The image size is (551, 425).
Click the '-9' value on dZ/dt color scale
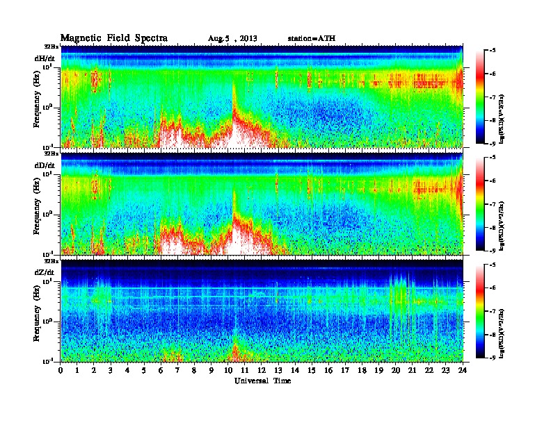click(493, 358)
